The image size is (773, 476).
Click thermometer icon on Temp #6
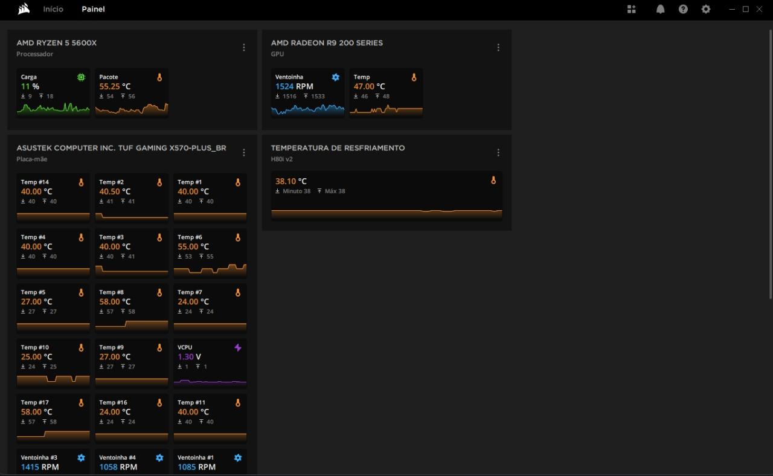click(x=238, y=237)
